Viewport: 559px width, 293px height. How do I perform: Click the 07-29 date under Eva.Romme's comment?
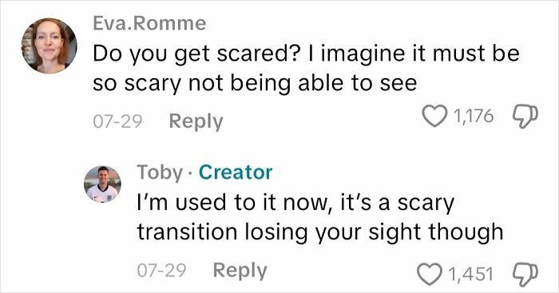[x=117, y=121]
